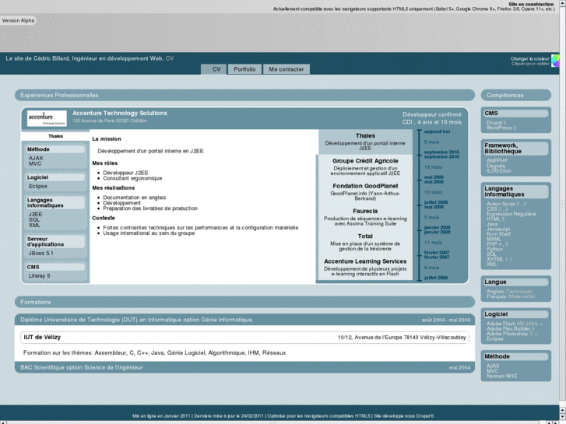The height and width of the screenshot is (424, 566).
Task: Click the Action Script language entry
Action: pyautogui.click(x=506, y=204)
